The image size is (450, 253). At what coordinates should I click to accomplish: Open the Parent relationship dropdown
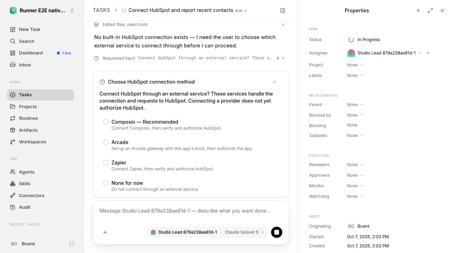pos(355,105)
